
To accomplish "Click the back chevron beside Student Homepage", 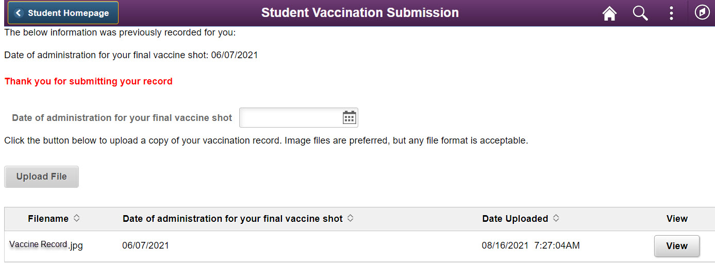I will [x=19, y=13].
